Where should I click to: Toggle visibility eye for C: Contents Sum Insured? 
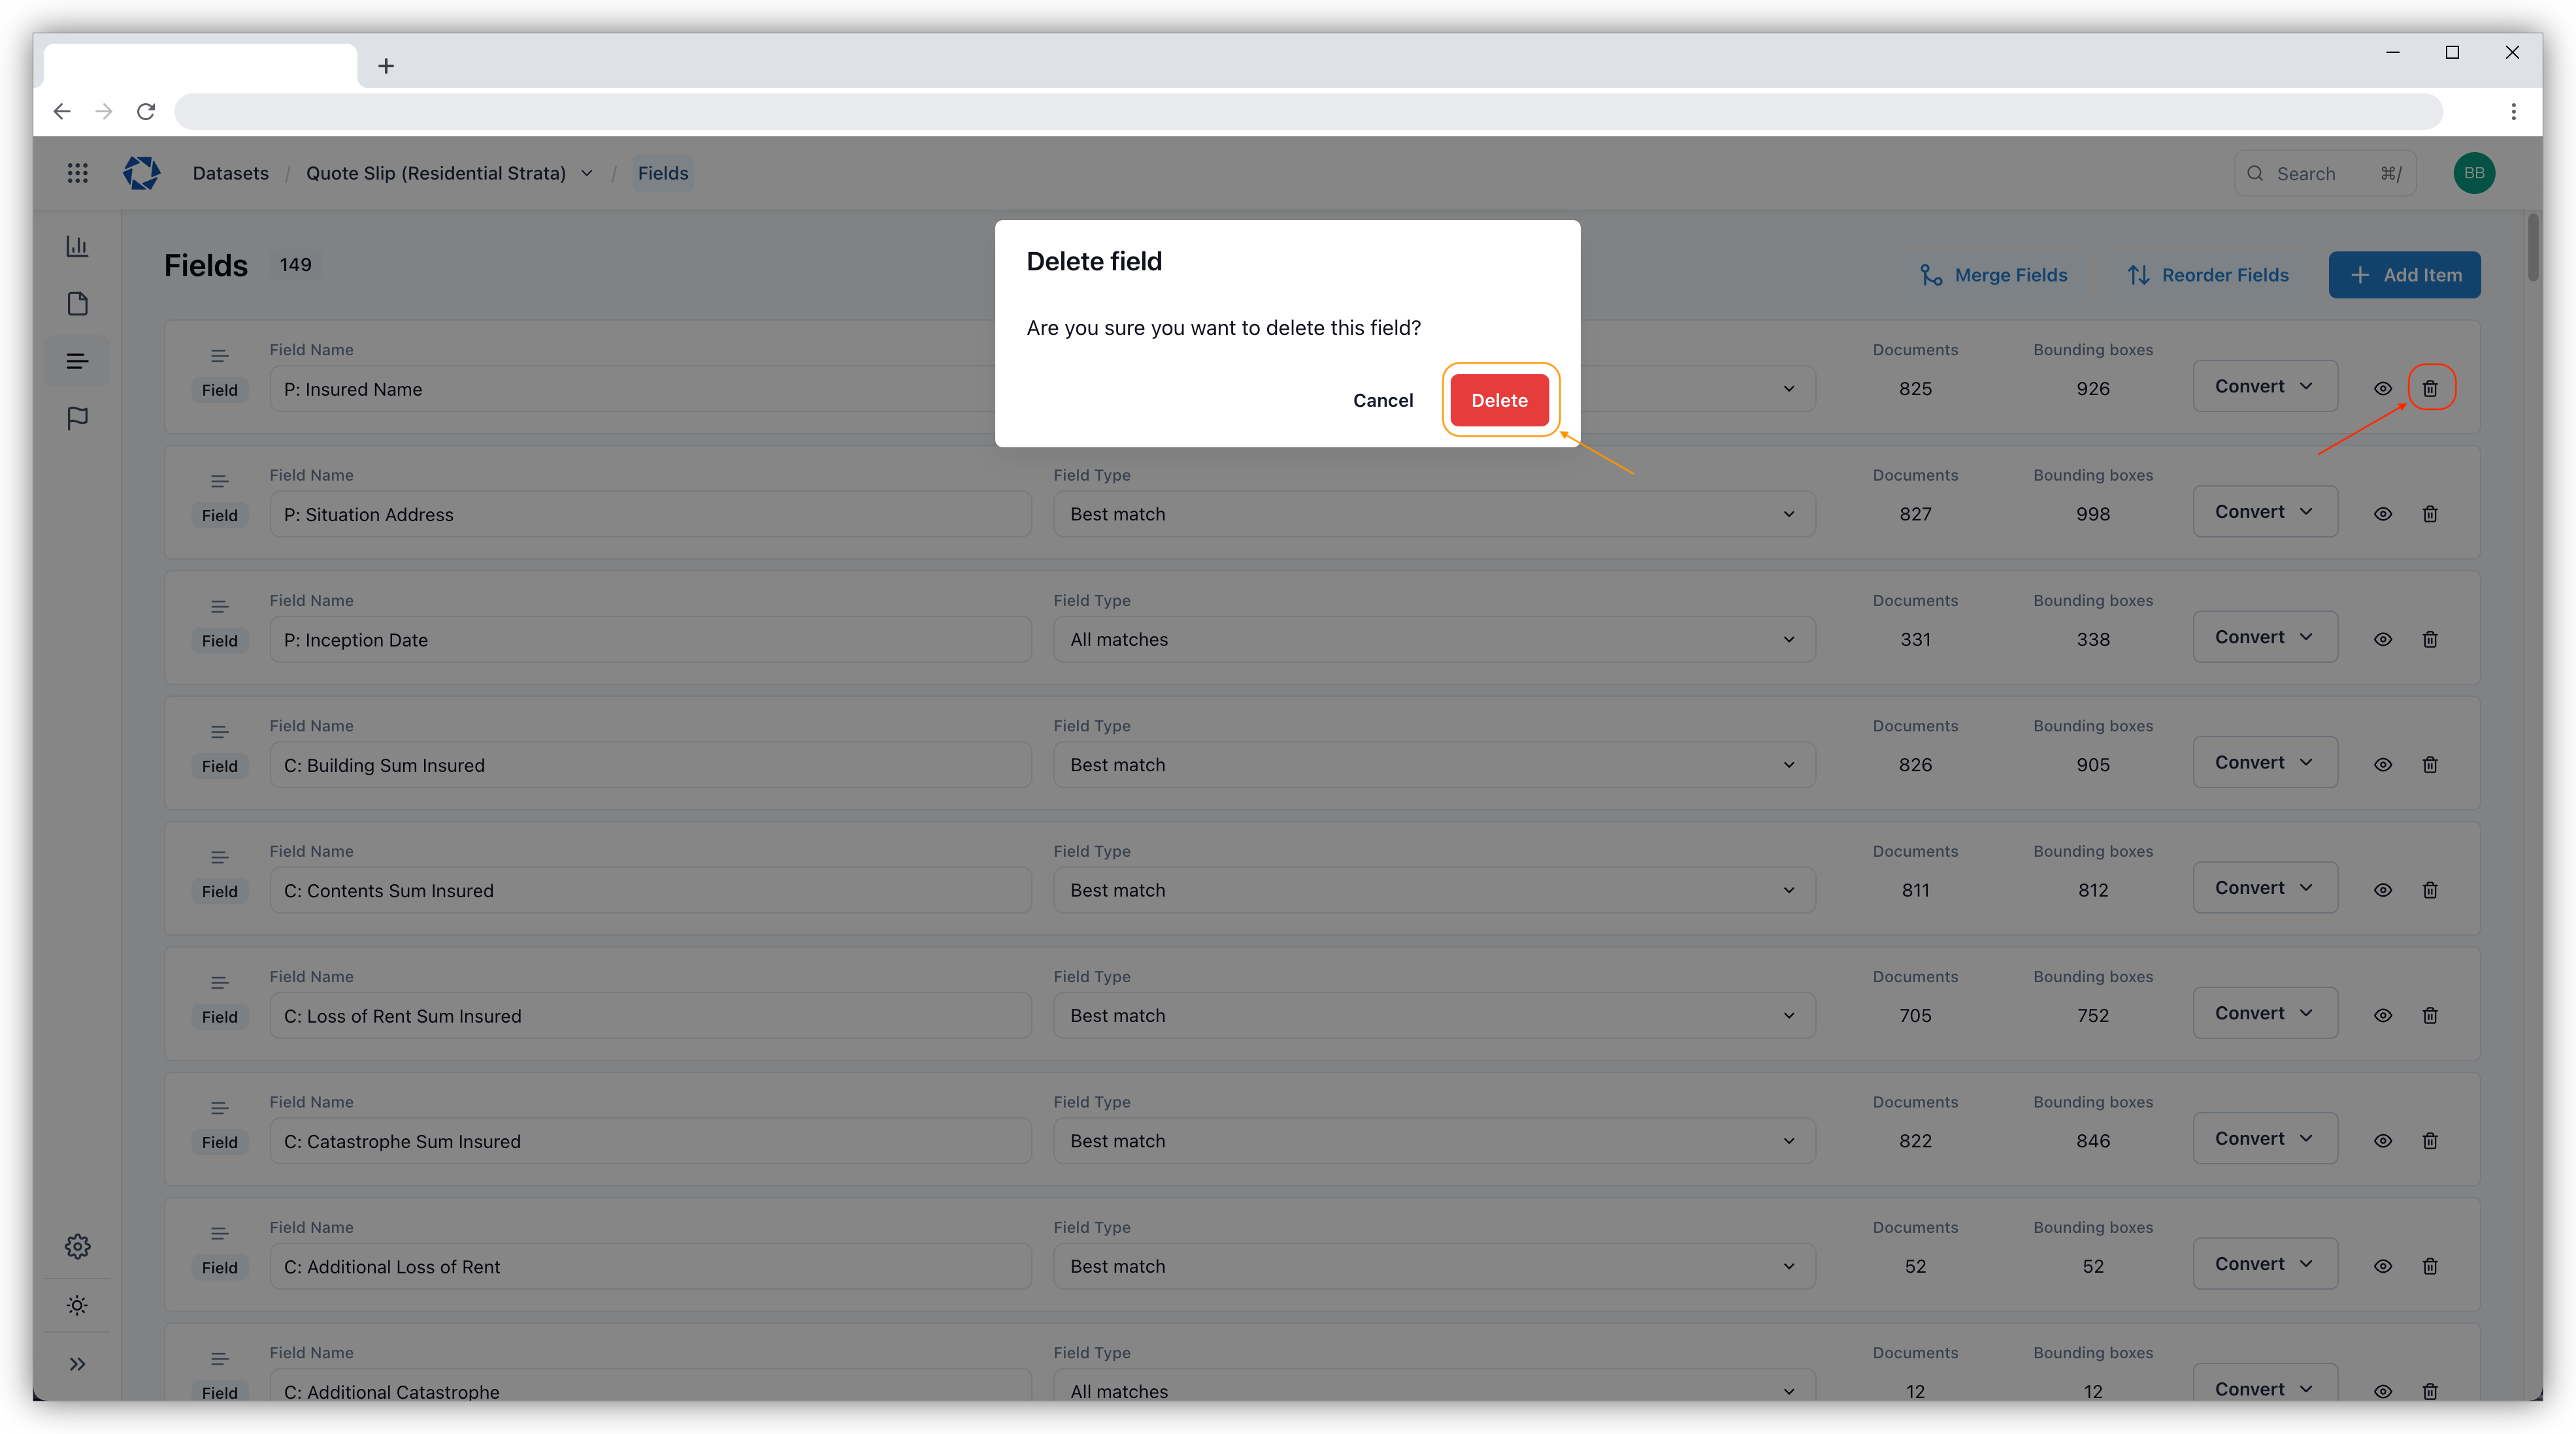pyautogui.click(x=2383, y=891)
